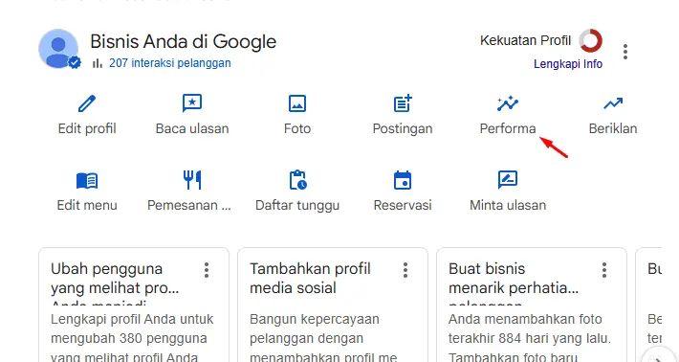Click the Baca ulasan label
The height and width of the screenshot is (362, 679).
click(192, 128)
